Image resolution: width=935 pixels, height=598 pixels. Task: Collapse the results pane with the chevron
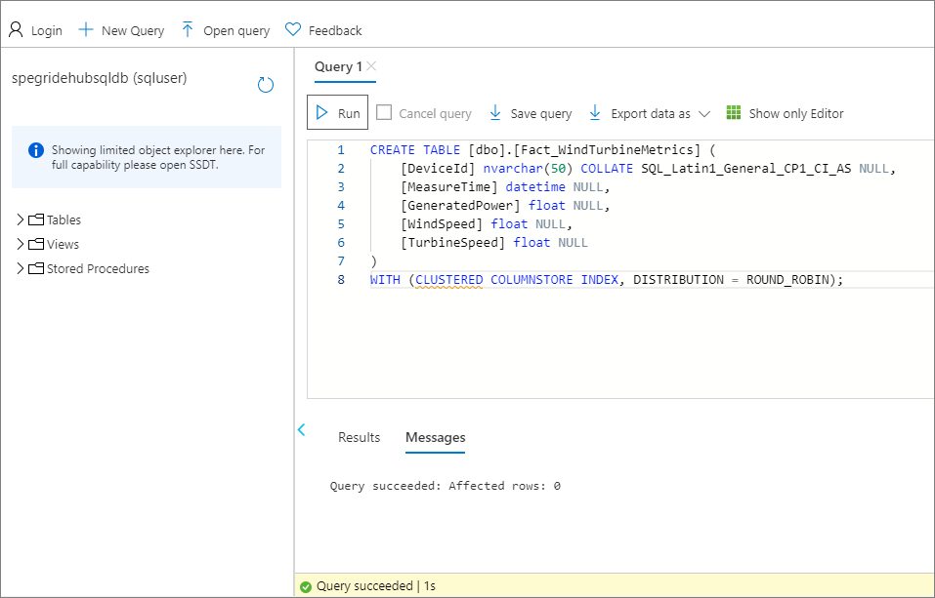tap(301, 429)
